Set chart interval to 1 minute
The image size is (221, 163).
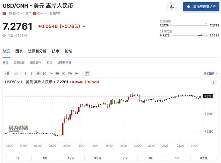pyautogui.click(x=25, y=73)
